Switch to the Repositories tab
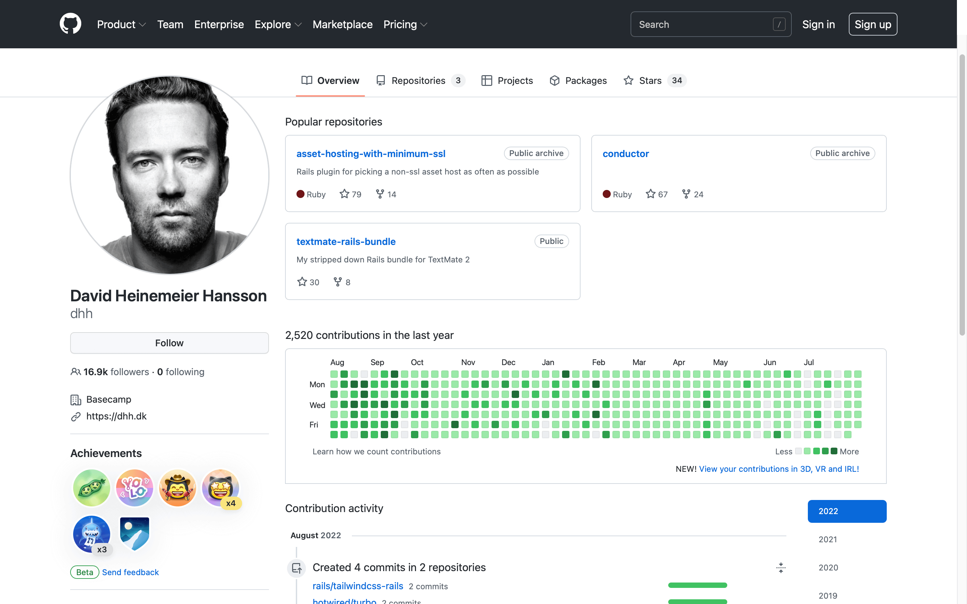Screen dimensions: 967x604 (418, 80)
